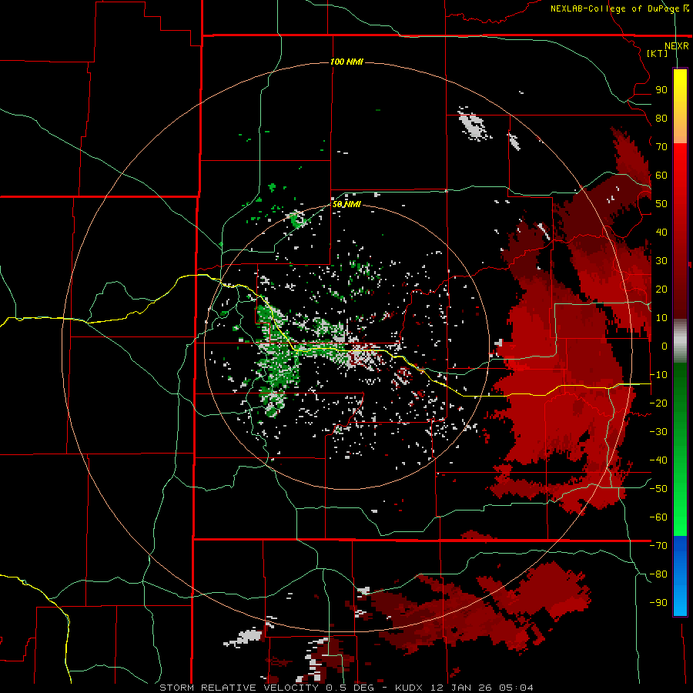Click the -10 value on velocity scale
Viewport: 693px width, 693px height.
(x=658, y=375)
